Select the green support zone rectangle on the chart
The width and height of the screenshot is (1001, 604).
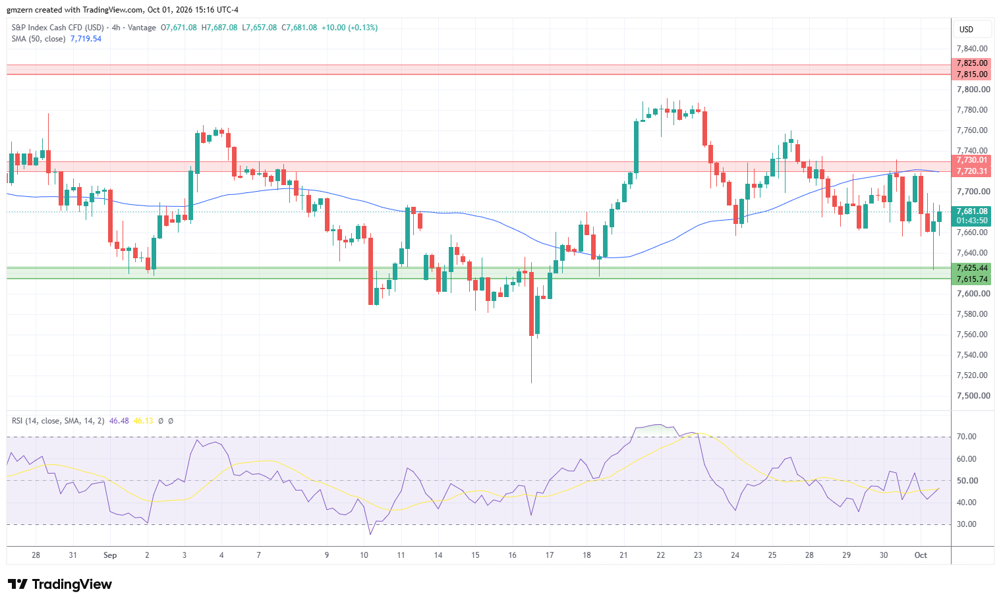(478, 273)
